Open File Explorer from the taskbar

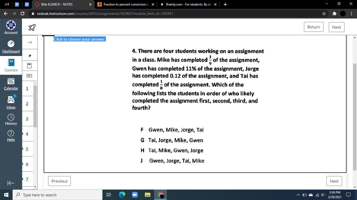tap(147, 195)
